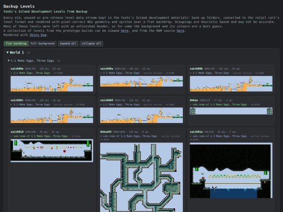Screen dimensions: 283x212
Task: Click the 'Yoshi's Island Development Levels from Backup' subtitle
Action: (46, 12)
